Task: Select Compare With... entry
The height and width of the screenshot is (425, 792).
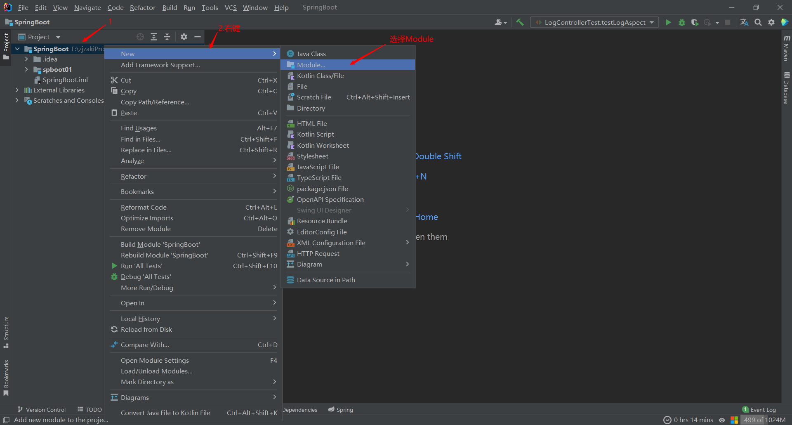Action: pos(193,345)
